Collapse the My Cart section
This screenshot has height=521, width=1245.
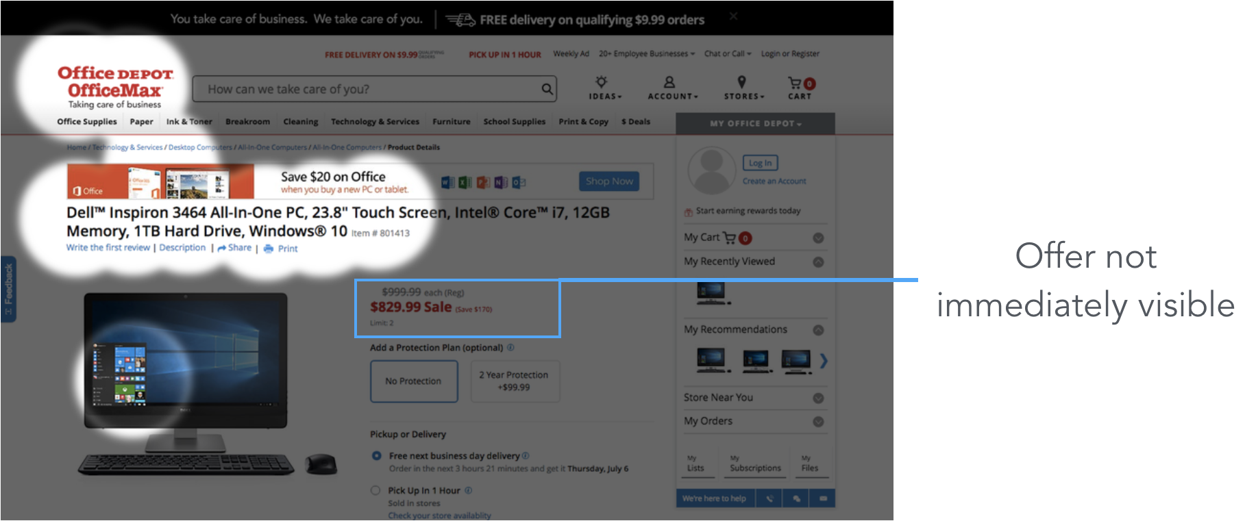pos(818,238)
